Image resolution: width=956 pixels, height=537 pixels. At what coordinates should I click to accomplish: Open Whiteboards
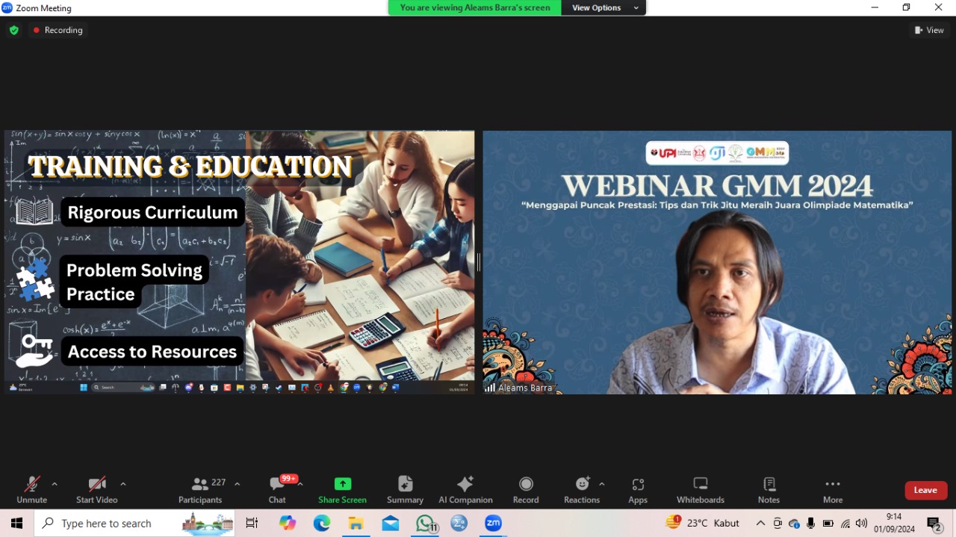(701, 490)
